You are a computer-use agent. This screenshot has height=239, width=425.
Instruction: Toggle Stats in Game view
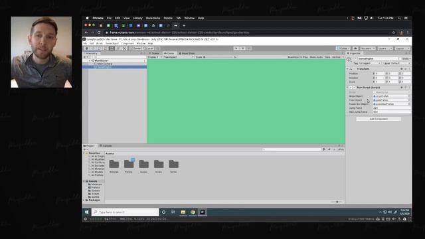tap(327, 57)
